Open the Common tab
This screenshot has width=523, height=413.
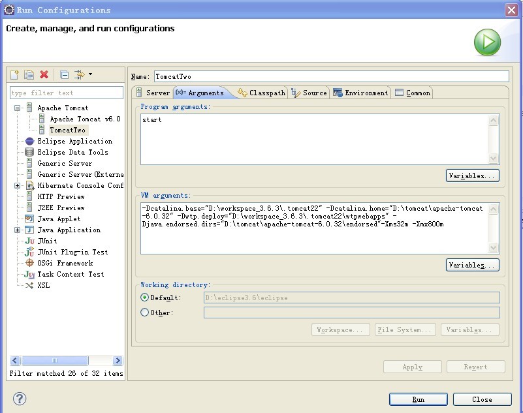(413, 93)
